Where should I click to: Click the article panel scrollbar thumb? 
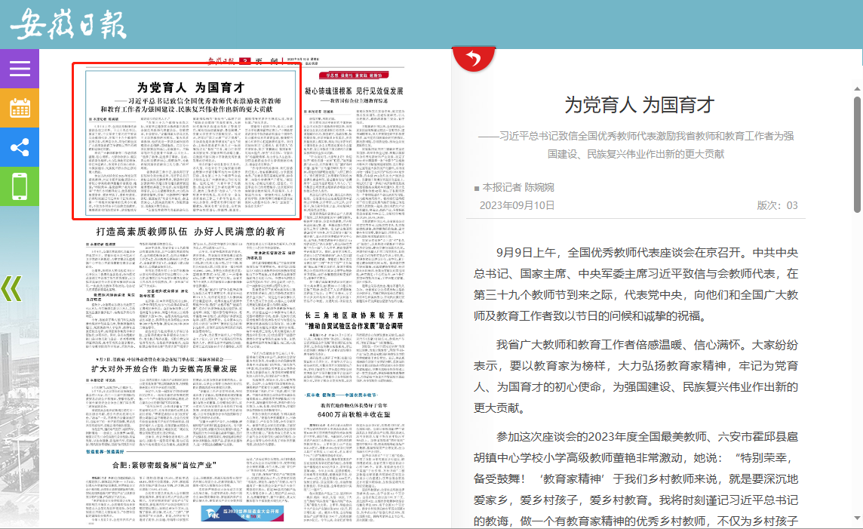[x=857, y=154]
